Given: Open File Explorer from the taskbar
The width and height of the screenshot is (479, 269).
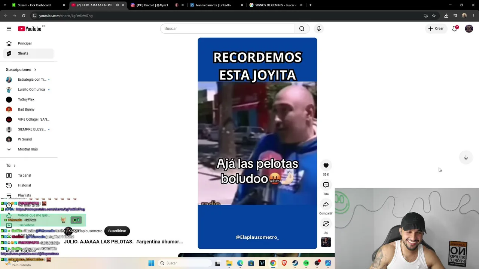Looking at the screenshot, I should pos(229,263).
